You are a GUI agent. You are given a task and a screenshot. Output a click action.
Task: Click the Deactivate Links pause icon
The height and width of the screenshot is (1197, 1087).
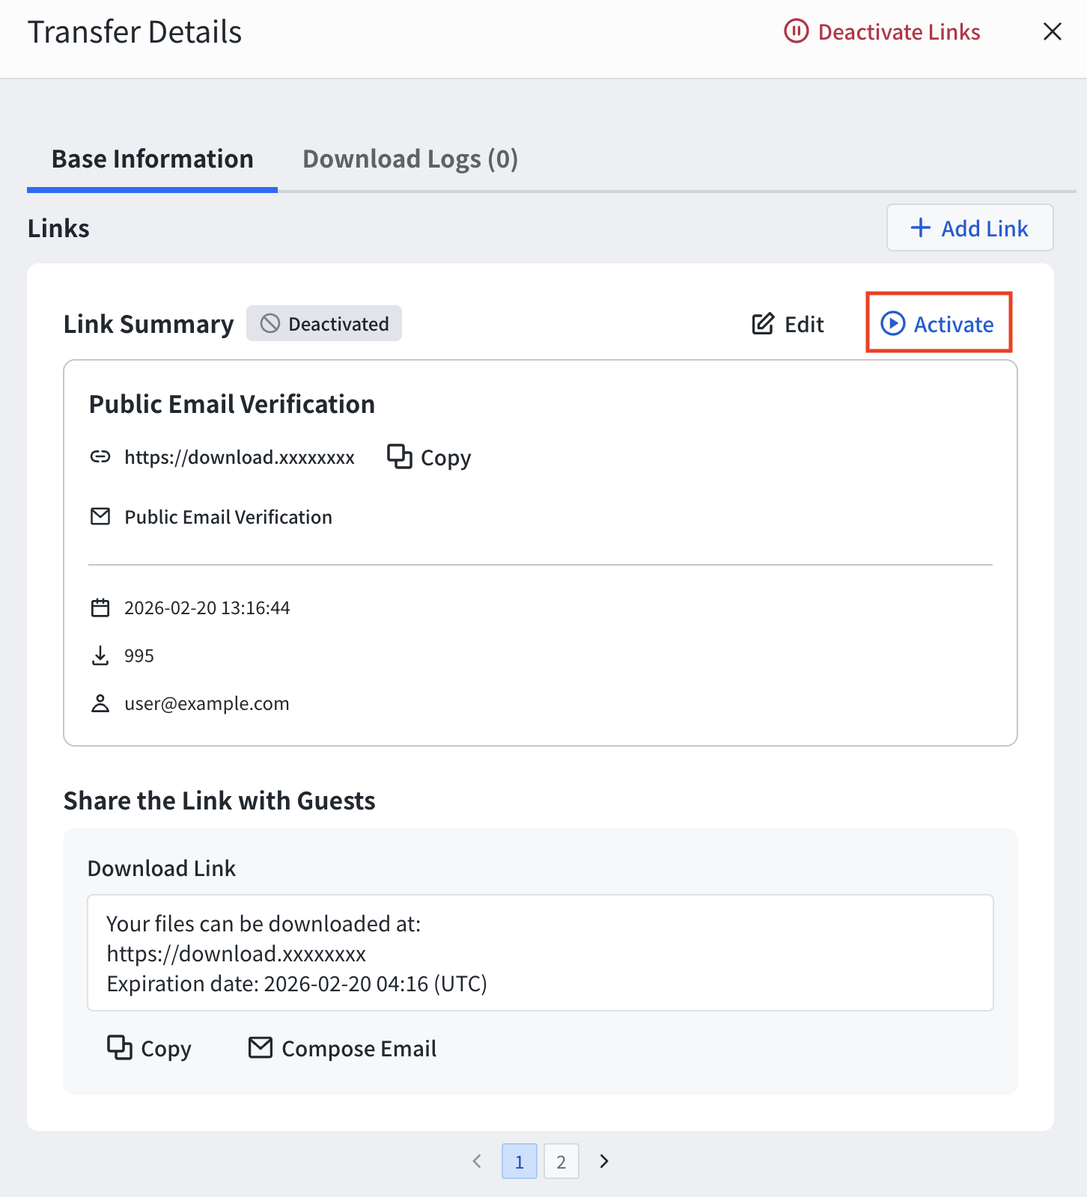click(x=796, y=31)
